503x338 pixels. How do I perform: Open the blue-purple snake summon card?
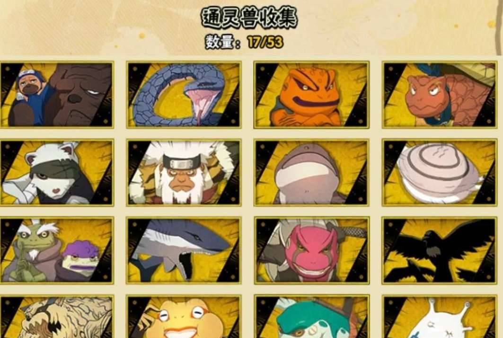(184, 95)
